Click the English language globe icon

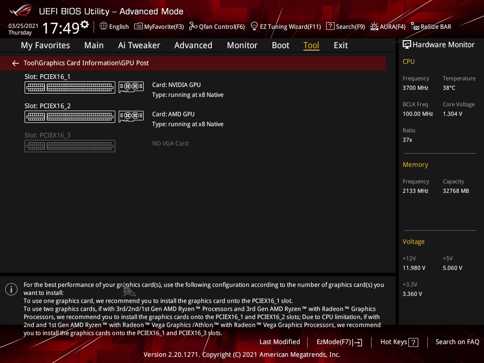pos(104,26)
